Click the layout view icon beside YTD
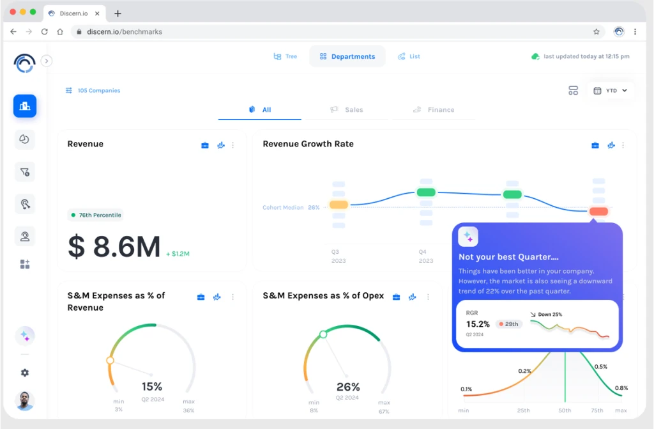 [x=573, y=91]
